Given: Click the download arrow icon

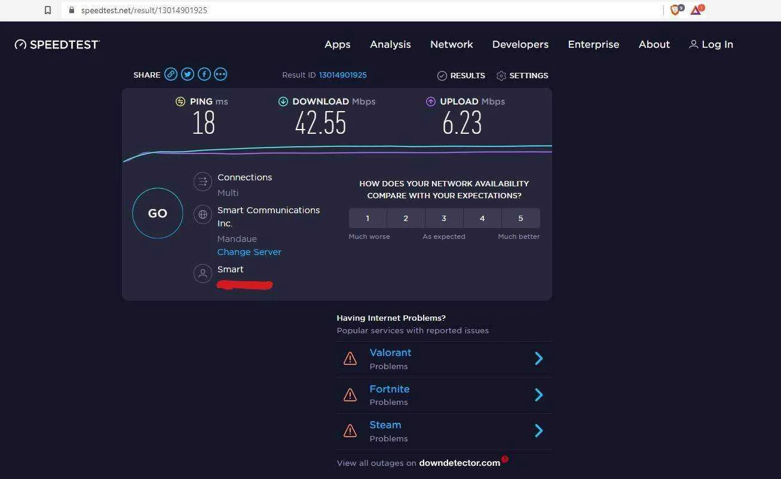Looking at the screenshot, I should coord(283,102).
